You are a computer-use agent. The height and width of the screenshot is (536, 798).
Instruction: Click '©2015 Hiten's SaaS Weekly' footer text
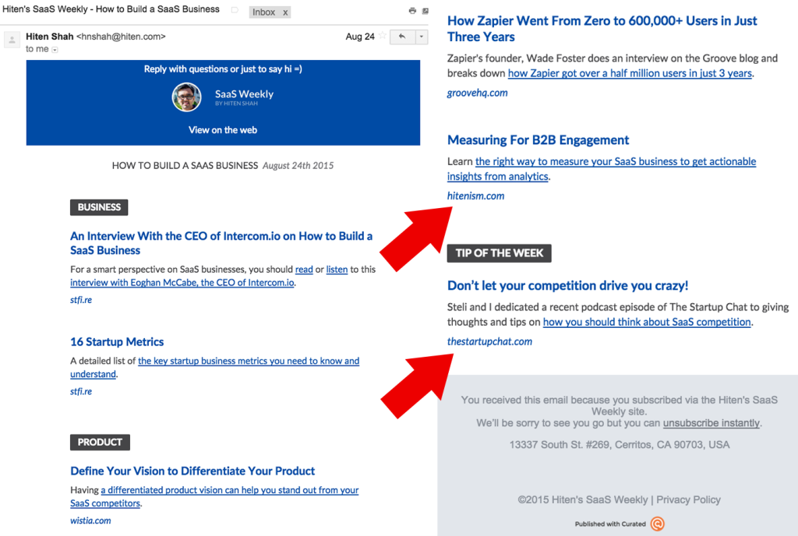pyautogui.click(x=583, y=500)
